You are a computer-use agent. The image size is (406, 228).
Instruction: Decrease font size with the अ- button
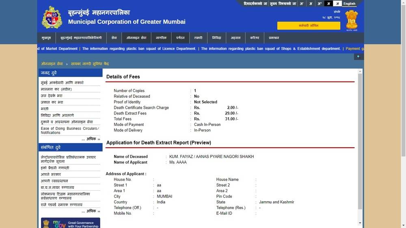tap(302, 4)
